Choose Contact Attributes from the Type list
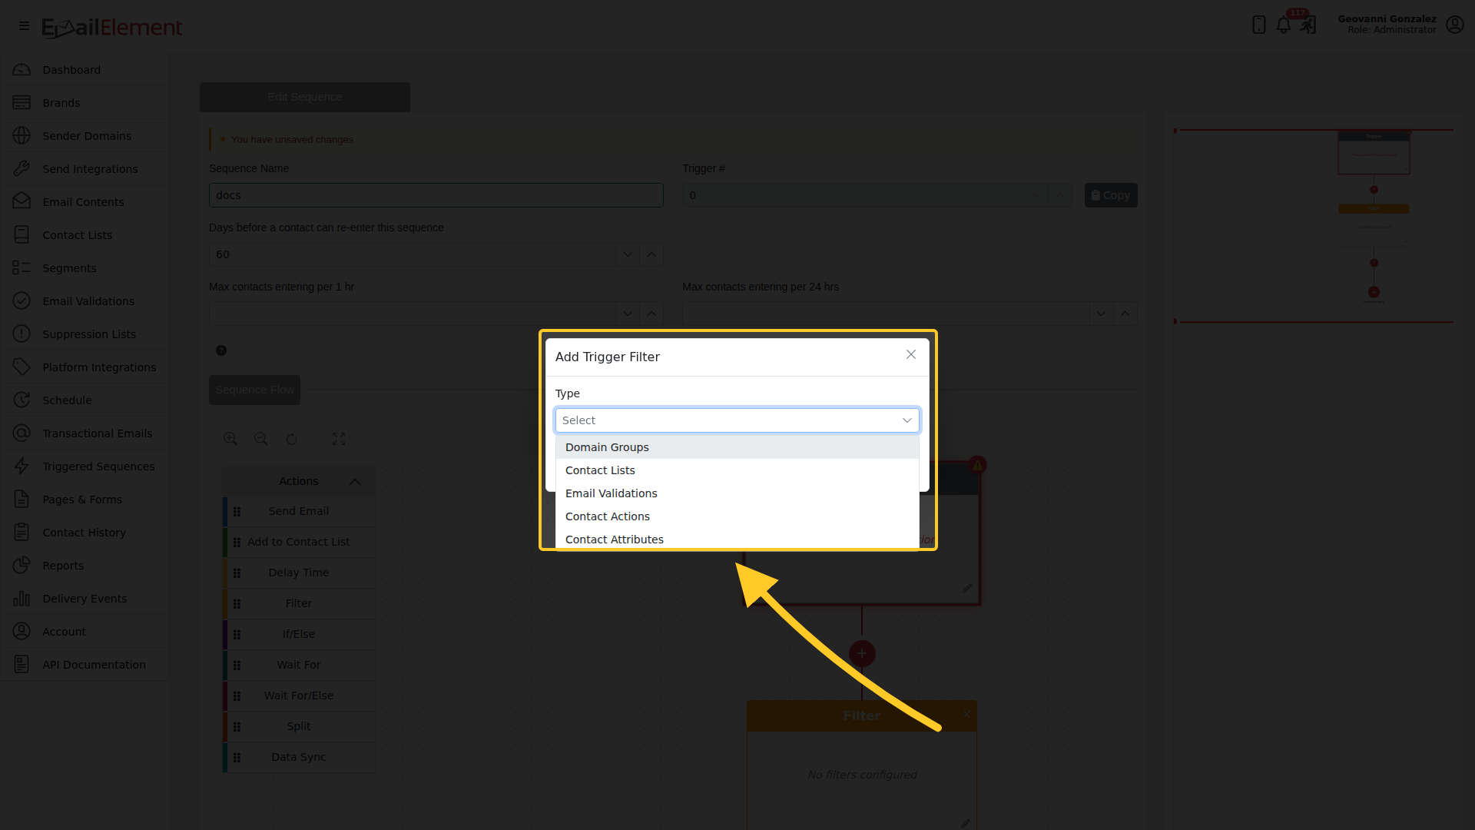The width and height of the screenshot is (1475, 830). coord(737,539)
